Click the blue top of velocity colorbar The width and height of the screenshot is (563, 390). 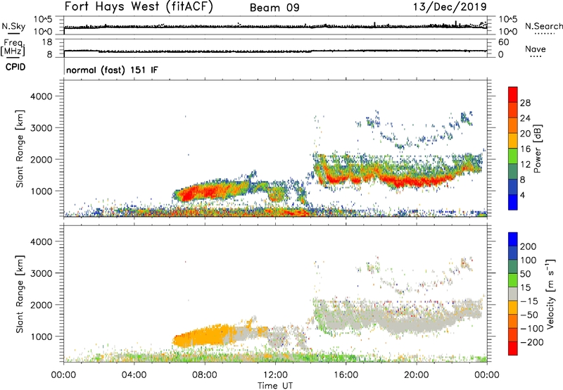[513, 239]
